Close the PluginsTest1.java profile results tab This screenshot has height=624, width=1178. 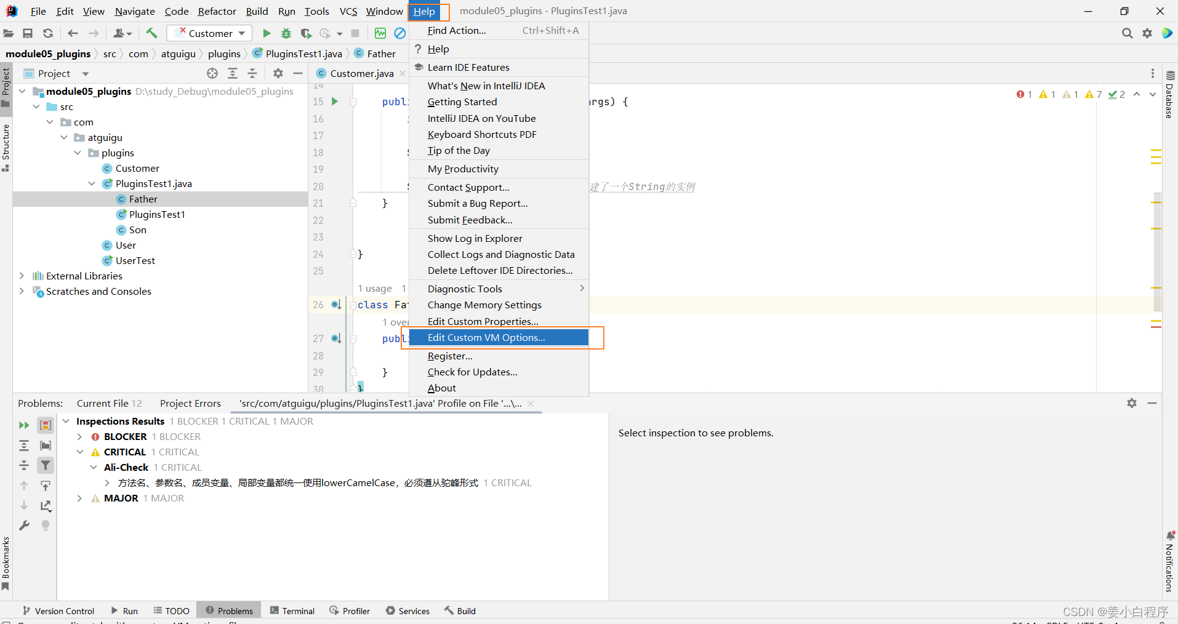click(x=531, y=403)
